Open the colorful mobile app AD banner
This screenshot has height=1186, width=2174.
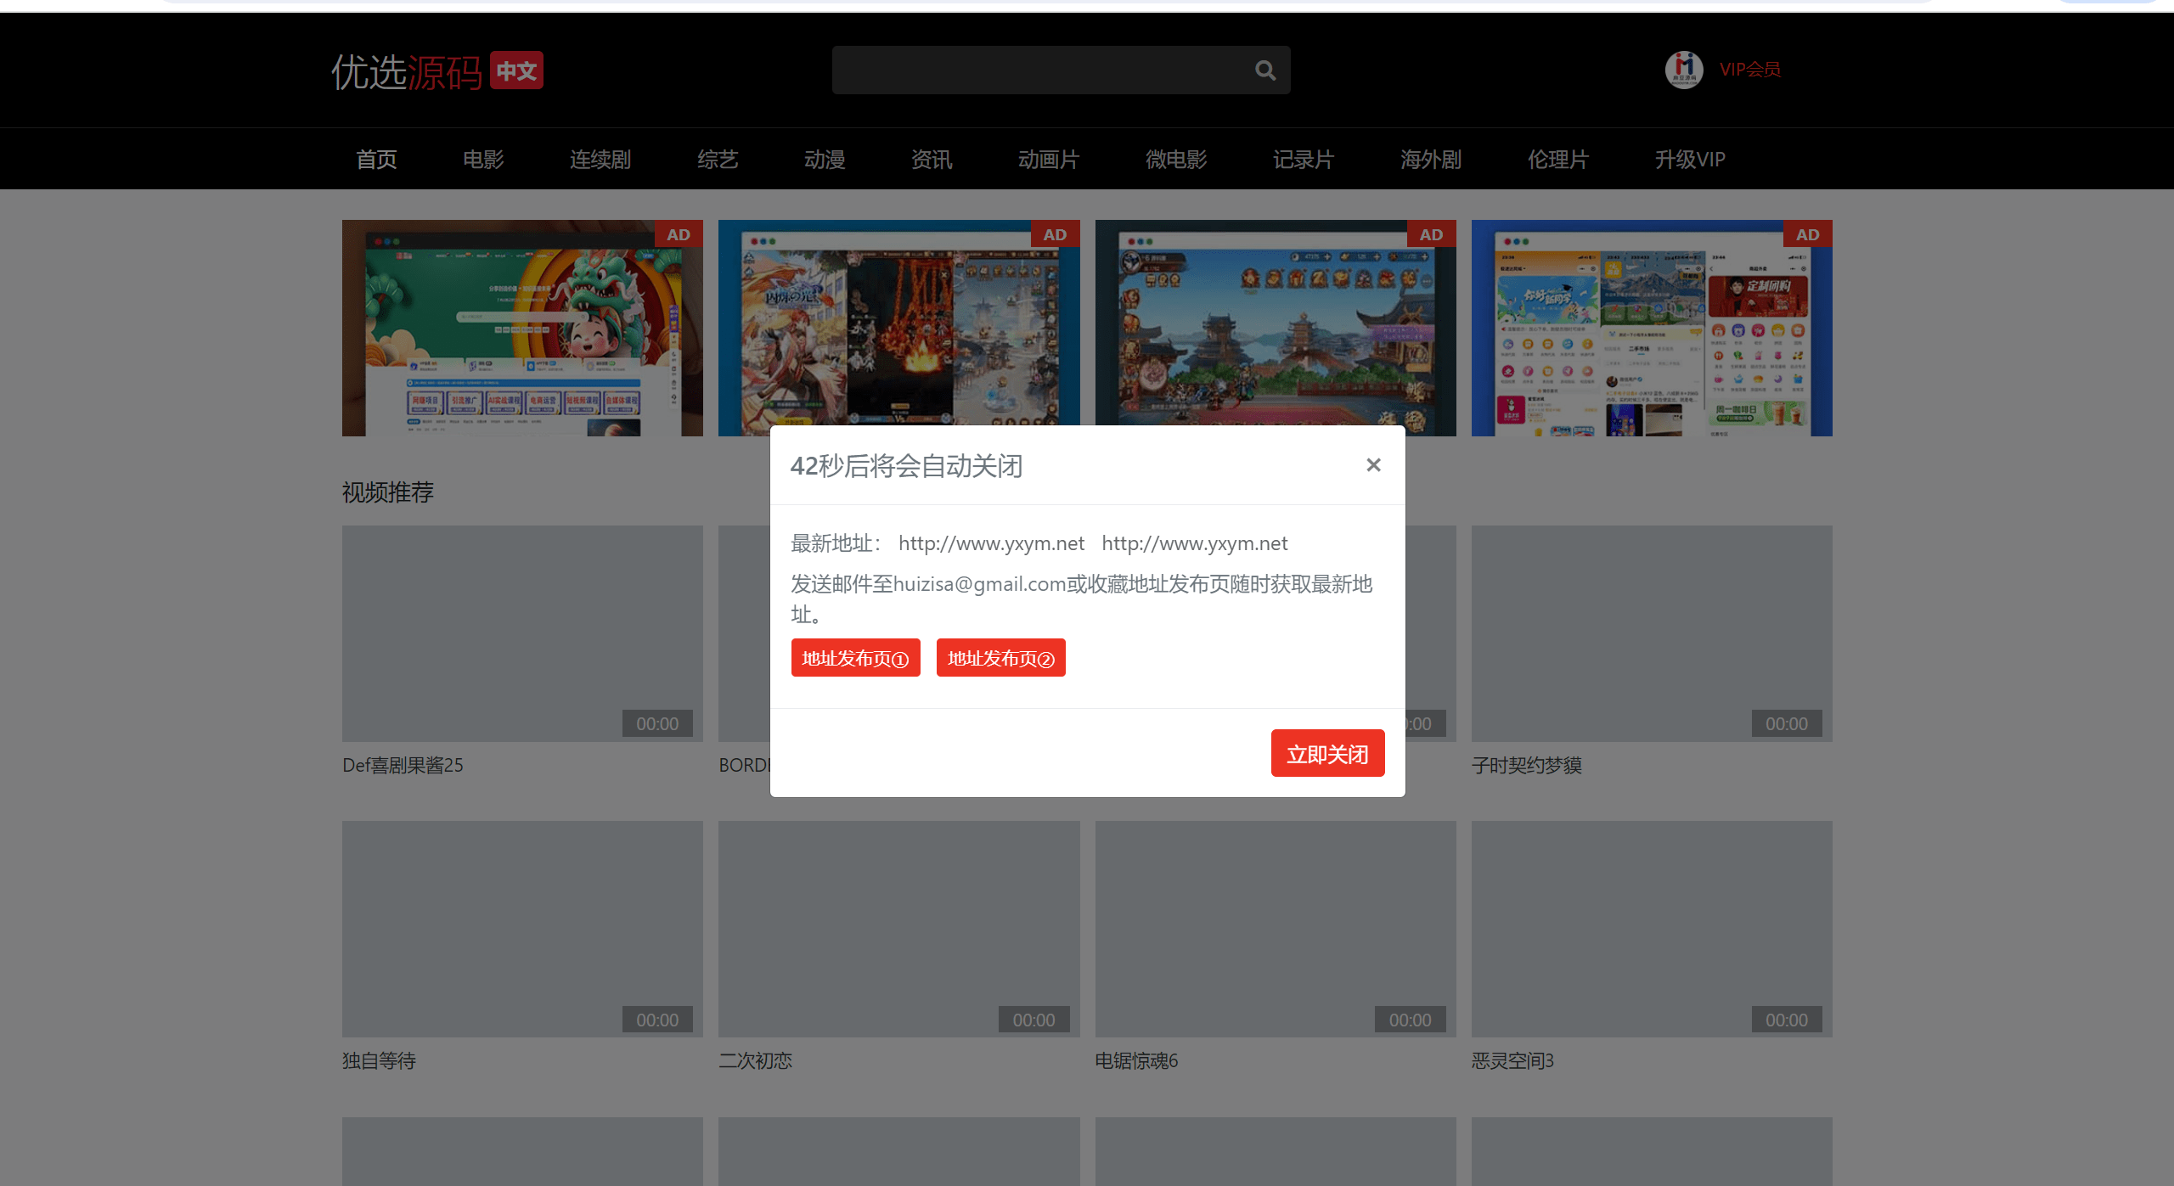tap(1652, 329)
